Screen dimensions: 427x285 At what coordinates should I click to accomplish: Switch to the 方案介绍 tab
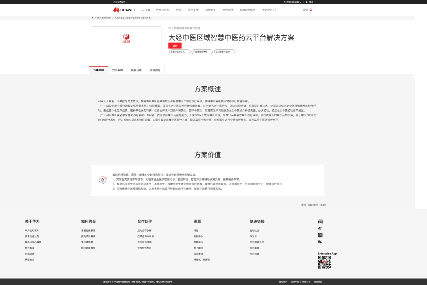(99, 70)
